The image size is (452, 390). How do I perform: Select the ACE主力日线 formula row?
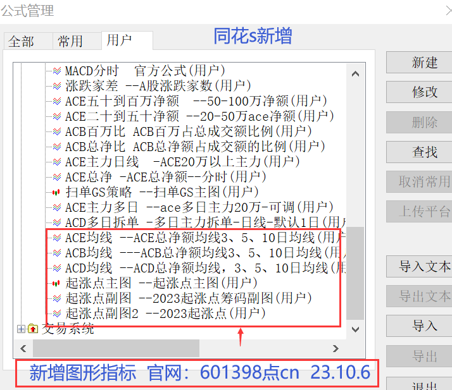[182, 162]
